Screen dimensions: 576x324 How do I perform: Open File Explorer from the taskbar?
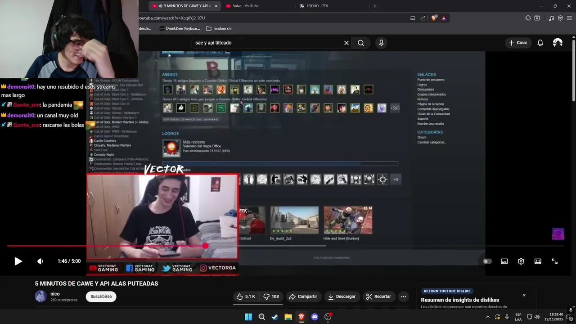(288, 317)
